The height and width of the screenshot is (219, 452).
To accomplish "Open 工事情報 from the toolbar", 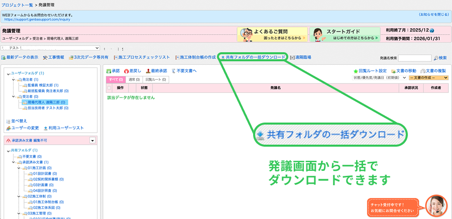I will 53,58.
